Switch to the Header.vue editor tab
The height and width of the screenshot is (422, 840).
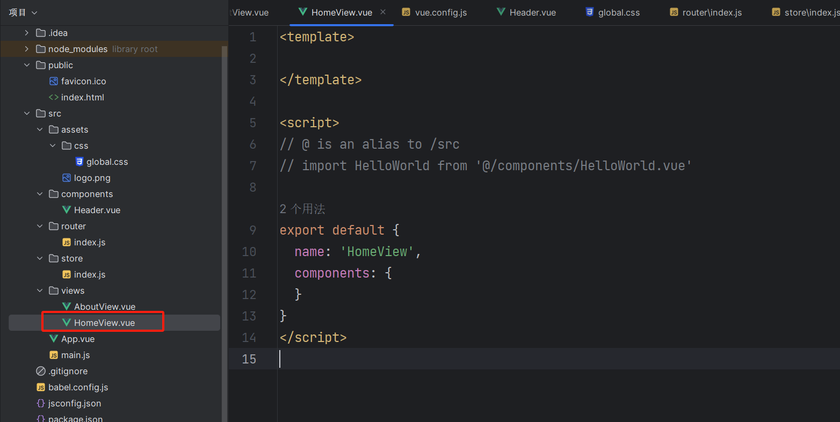[526, 12]
